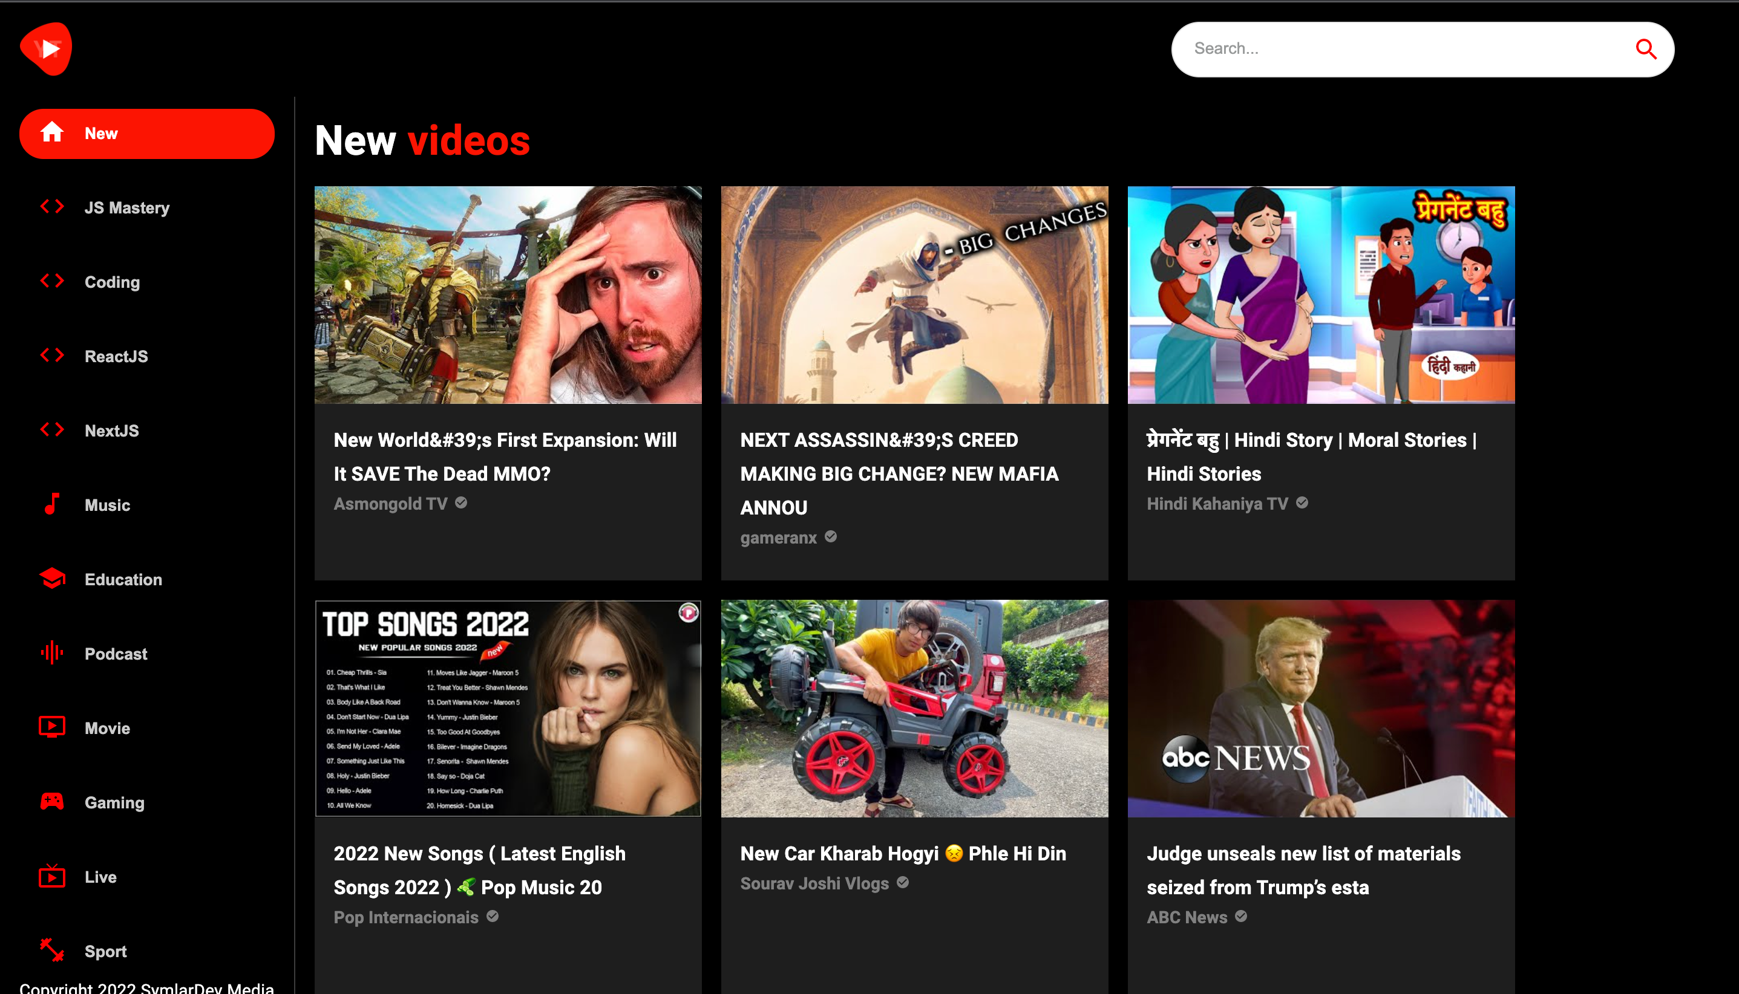This screenshot has width=1739, height=994.
Task: Open the Hindi cartoon story thumbnail
Action: click(x=1321, y=295)
